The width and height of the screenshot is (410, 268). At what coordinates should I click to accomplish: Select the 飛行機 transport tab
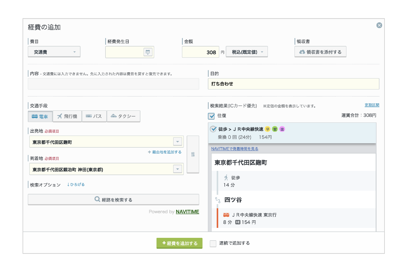(x=67, y=116)
